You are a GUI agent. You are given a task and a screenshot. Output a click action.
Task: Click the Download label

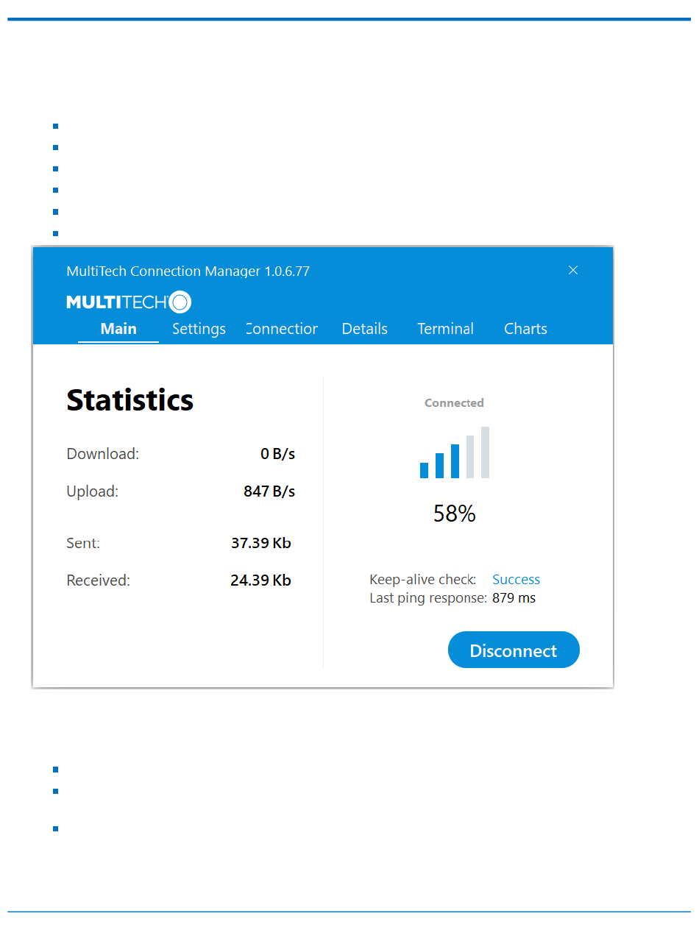pos(103,454)
